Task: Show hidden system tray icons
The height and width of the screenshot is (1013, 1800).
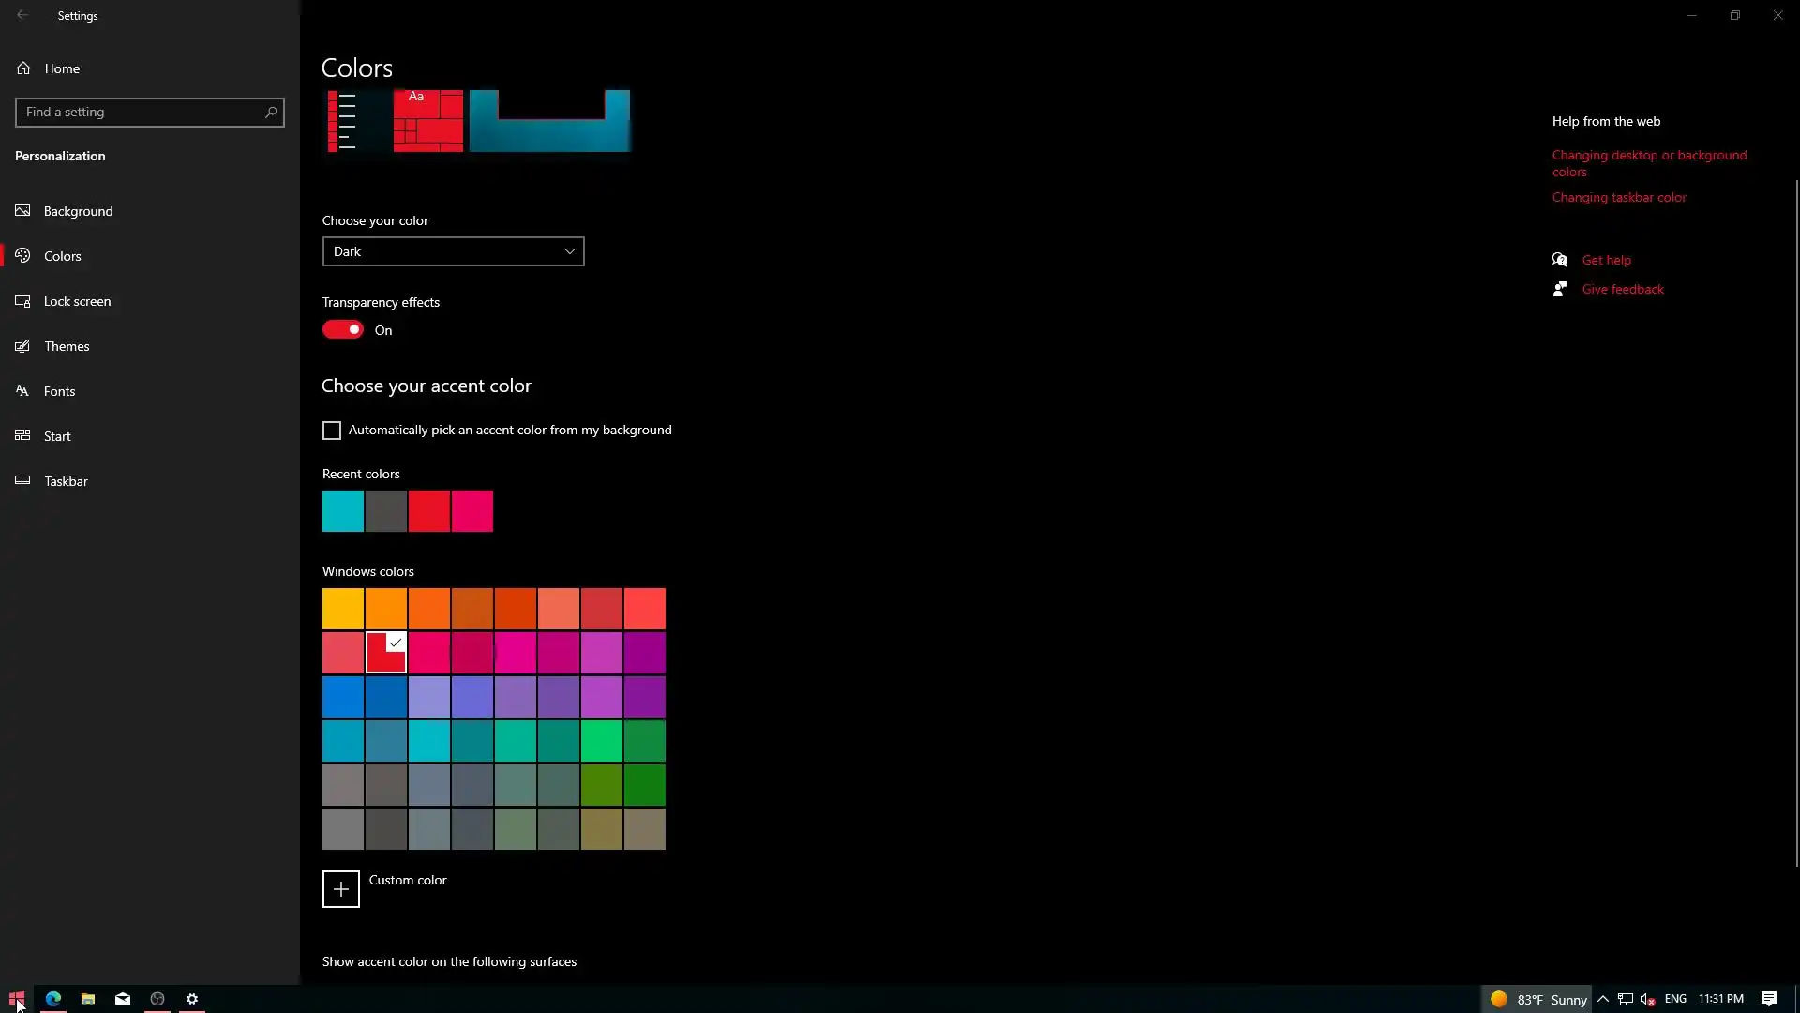Action: point(1603,999)
